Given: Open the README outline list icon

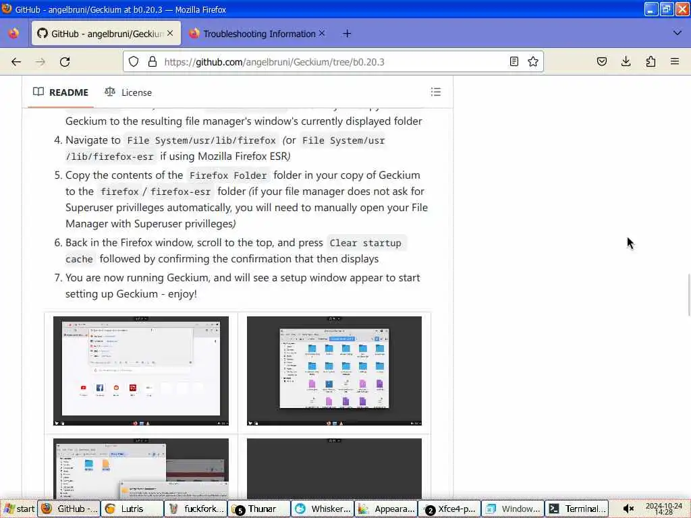Looking at the screenshot, I should [x=436, y=92].
